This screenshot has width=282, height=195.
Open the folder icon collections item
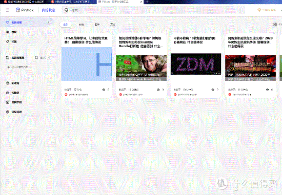(15, 58)
